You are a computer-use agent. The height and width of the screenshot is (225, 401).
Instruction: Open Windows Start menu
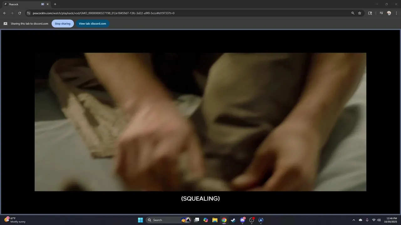[140, 220]
